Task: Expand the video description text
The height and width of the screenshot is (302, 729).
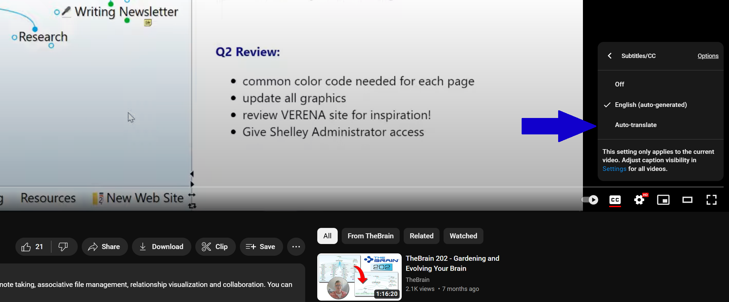Action: tap(146, 285)
